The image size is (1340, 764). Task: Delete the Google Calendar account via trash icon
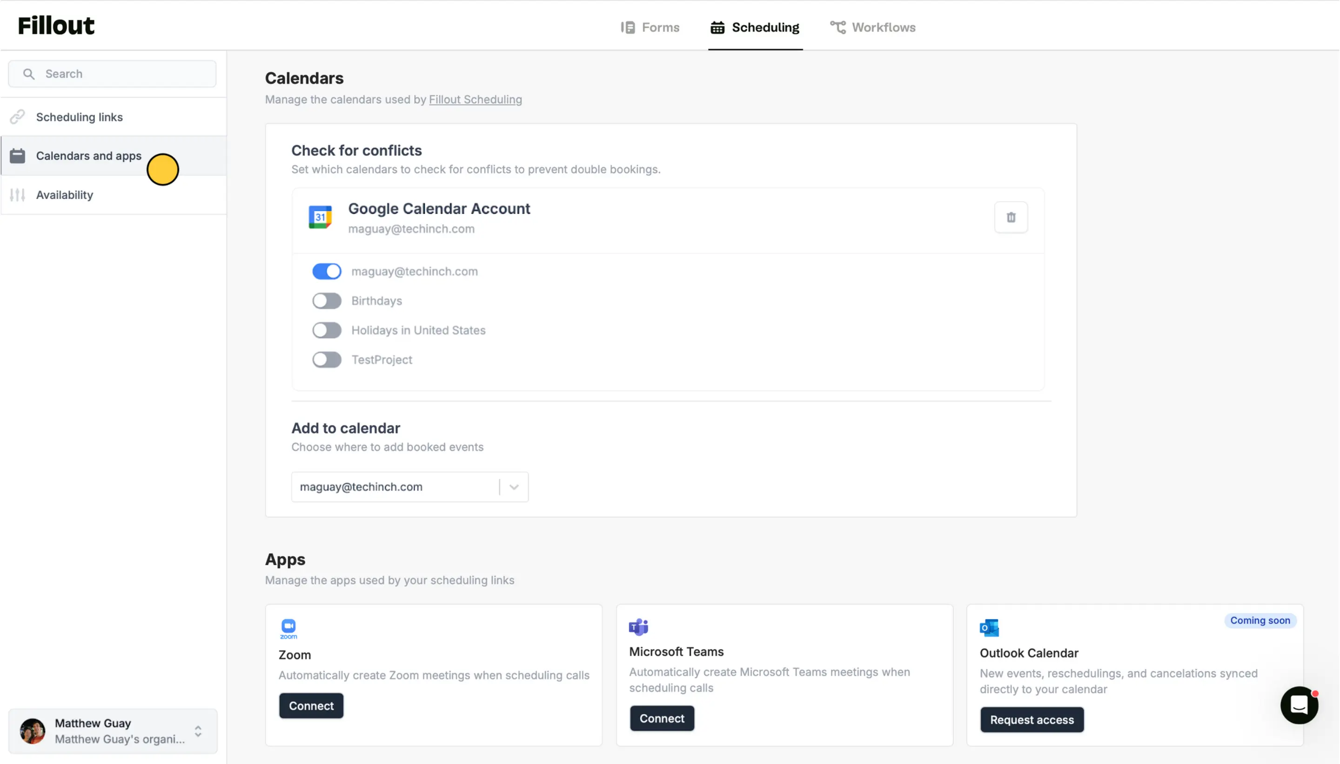1011,217
